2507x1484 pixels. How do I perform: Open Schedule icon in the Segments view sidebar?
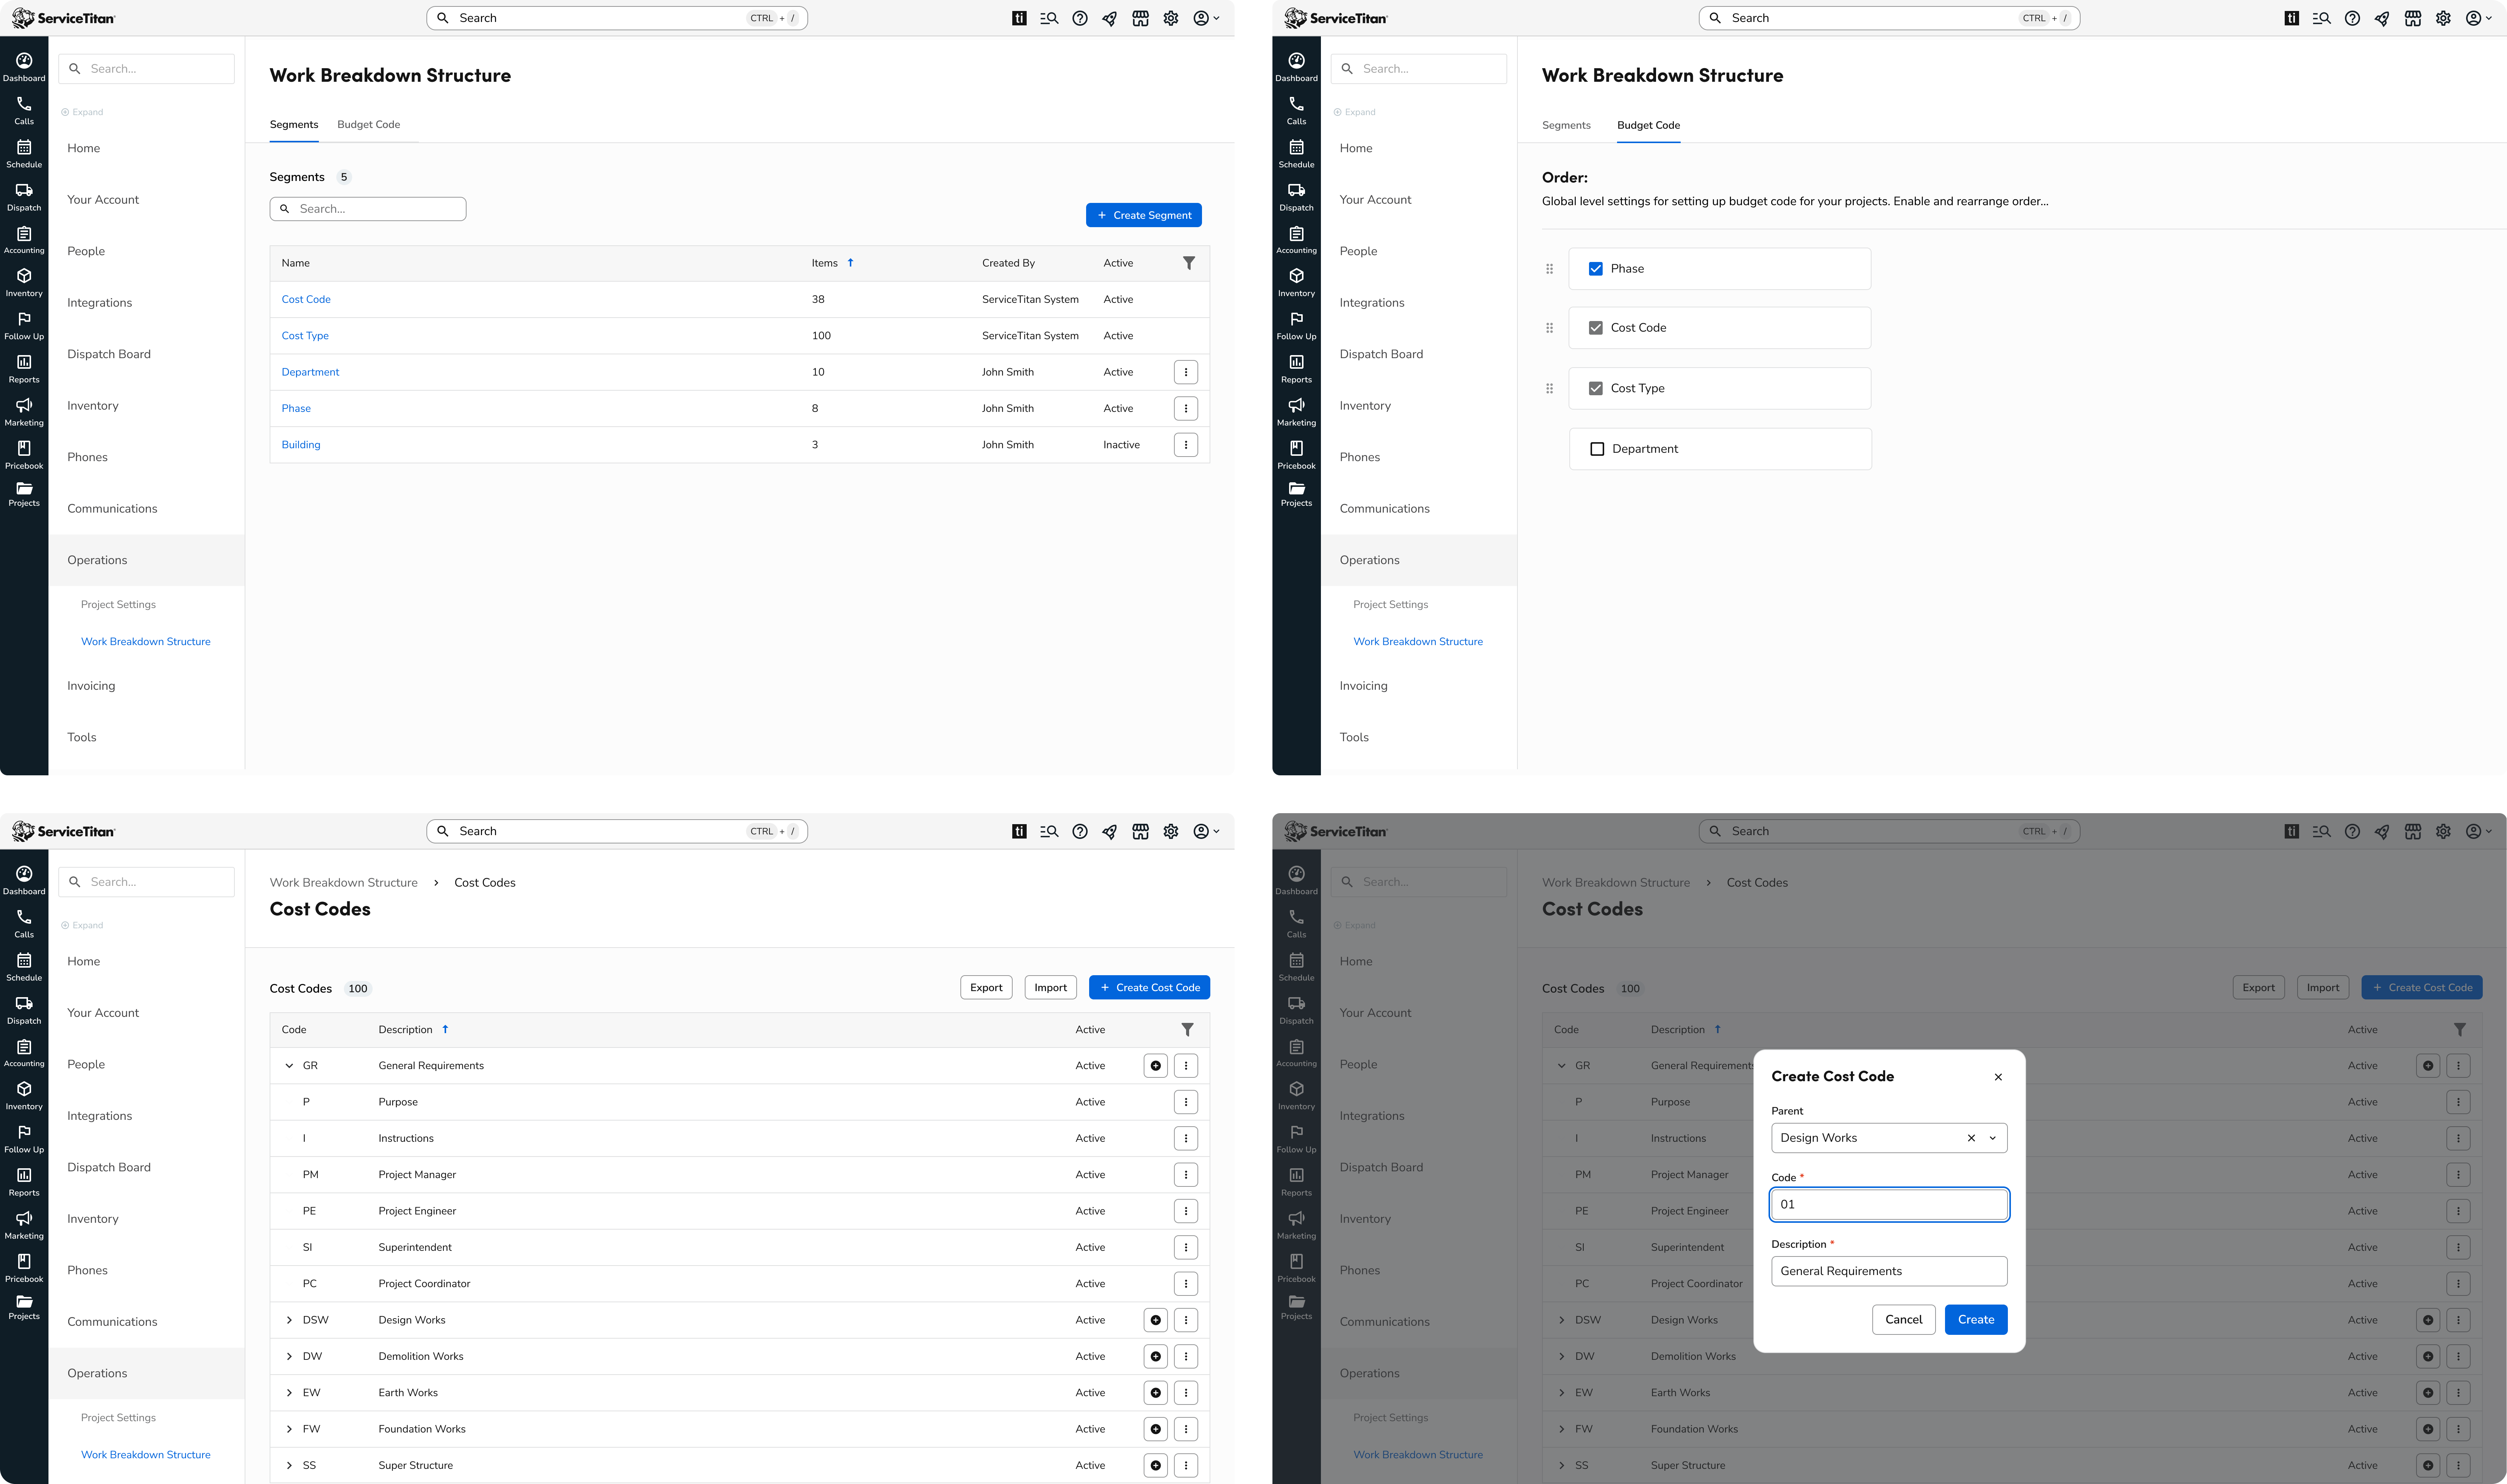pyautogui.click(x=24, y=147)
